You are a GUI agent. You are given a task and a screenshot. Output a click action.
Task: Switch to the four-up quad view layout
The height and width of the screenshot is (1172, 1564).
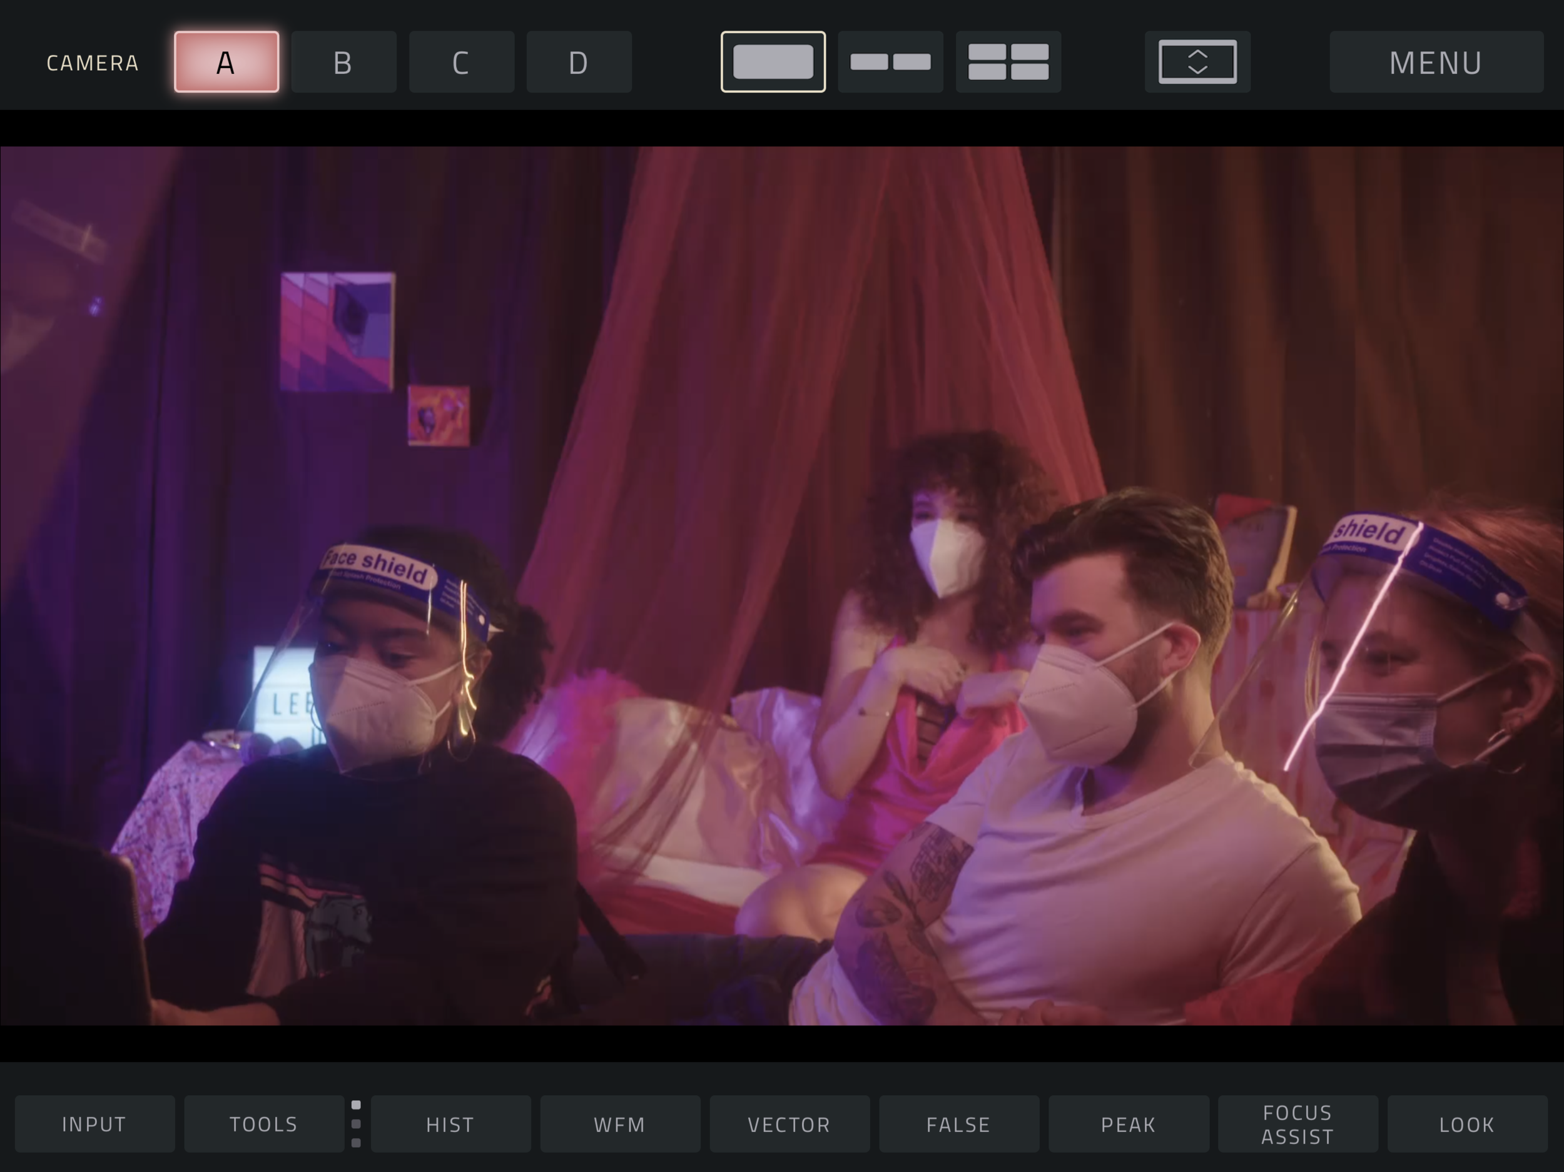(x=1008, y=61)
